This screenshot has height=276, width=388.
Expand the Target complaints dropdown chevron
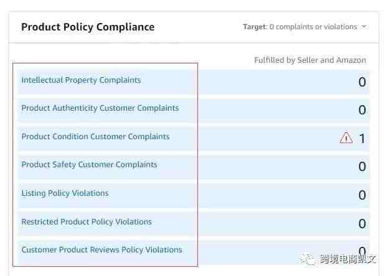pyautogui.click(x=364, y=26)
